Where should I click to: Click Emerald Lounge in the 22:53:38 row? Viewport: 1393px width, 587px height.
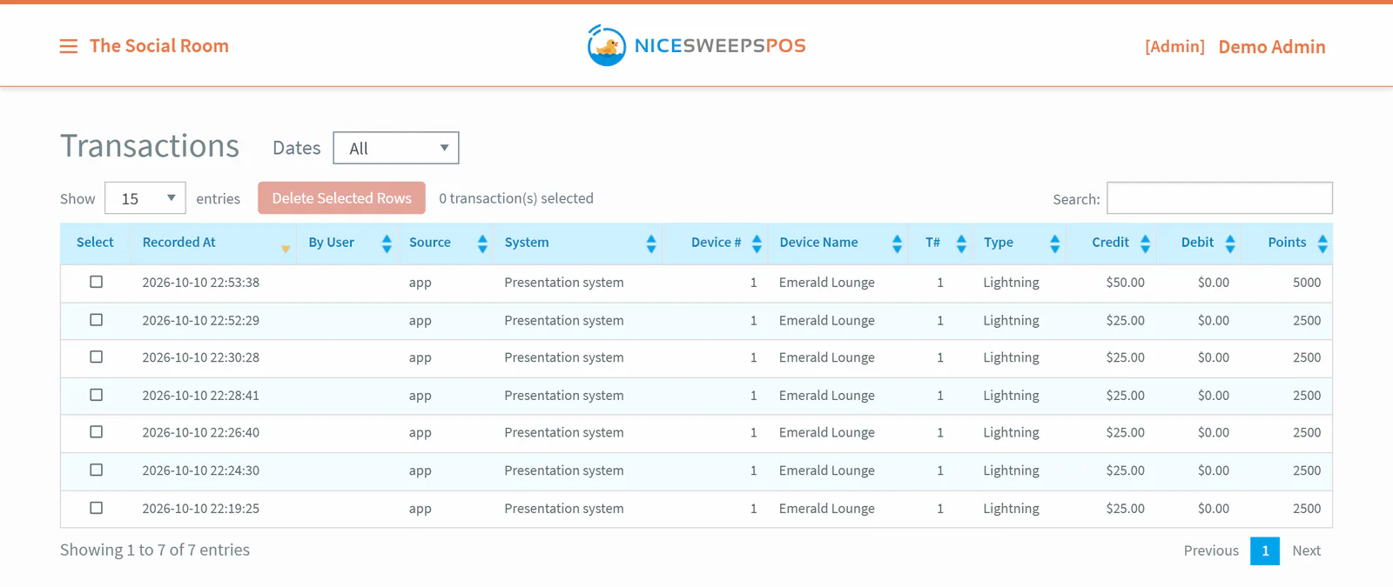(827, 283)
